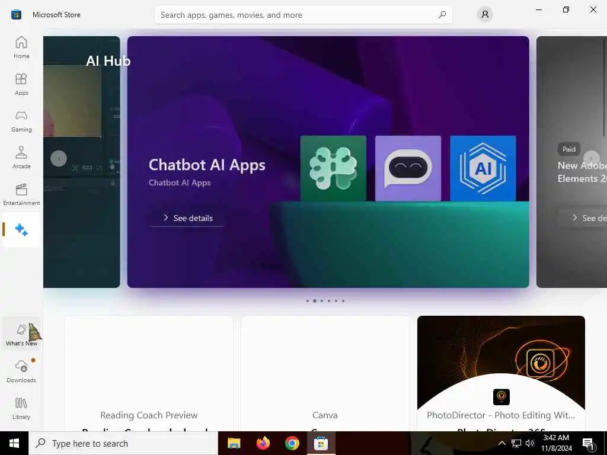The height and width of the screenshot is (455, 607).
Task: Click the partially visible previous banner card
Action: tap(82, 162)
